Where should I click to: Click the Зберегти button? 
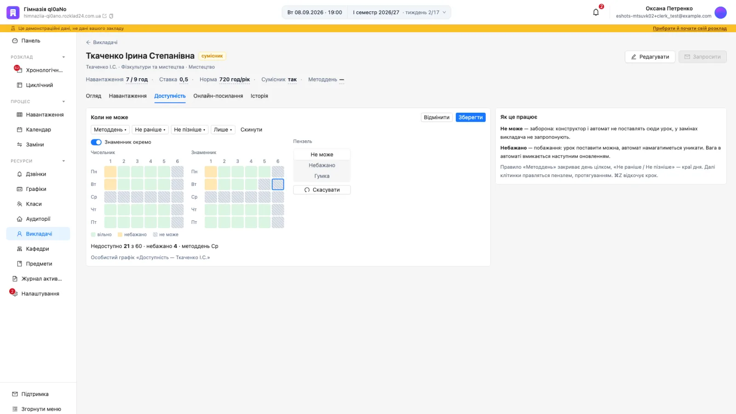click(471, 117)
